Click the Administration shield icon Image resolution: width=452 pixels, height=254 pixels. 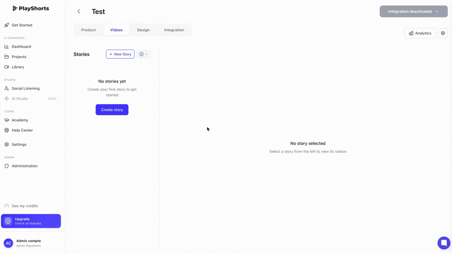[x=7, y=166]
